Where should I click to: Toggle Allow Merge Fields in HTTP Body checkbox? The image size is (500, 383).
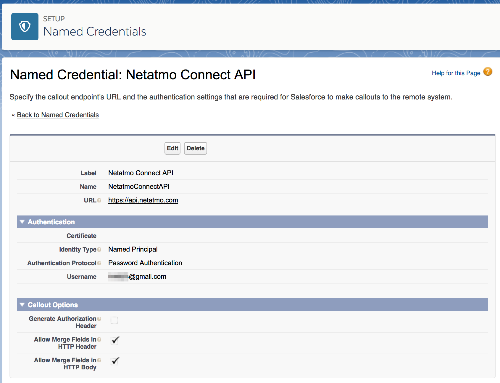click(x=115, y=361)
